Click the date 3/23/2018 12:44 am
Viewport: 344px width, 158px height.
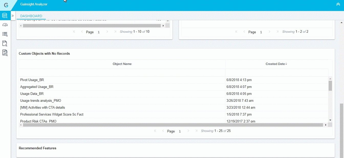tap(241, 108)
